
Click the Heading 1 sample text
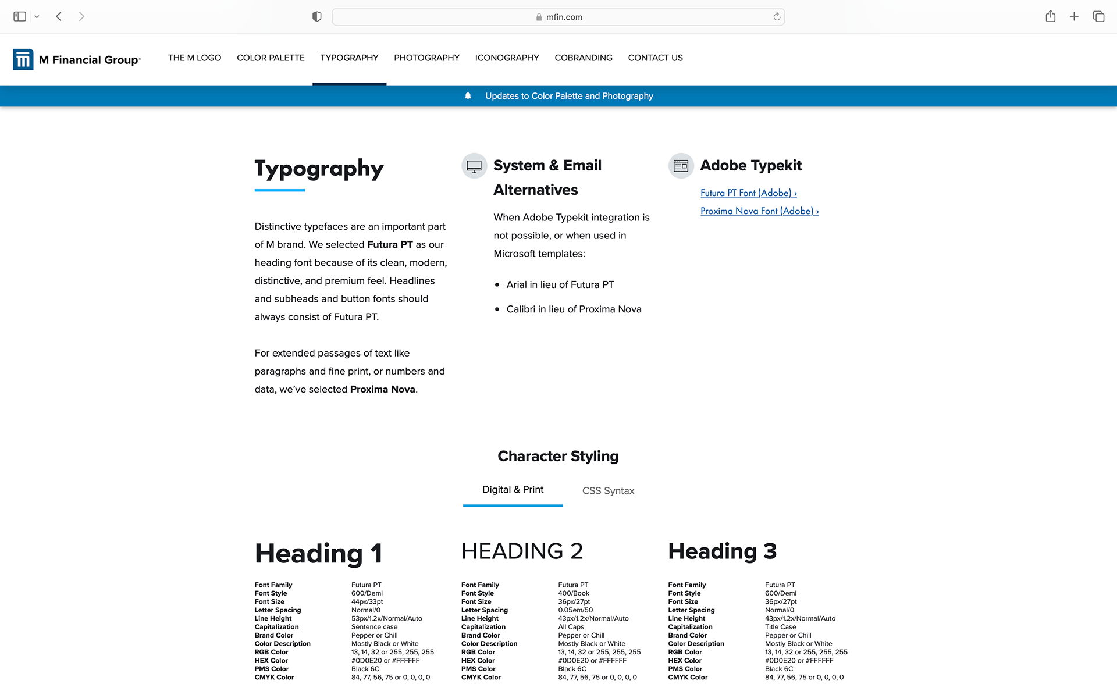319,553
